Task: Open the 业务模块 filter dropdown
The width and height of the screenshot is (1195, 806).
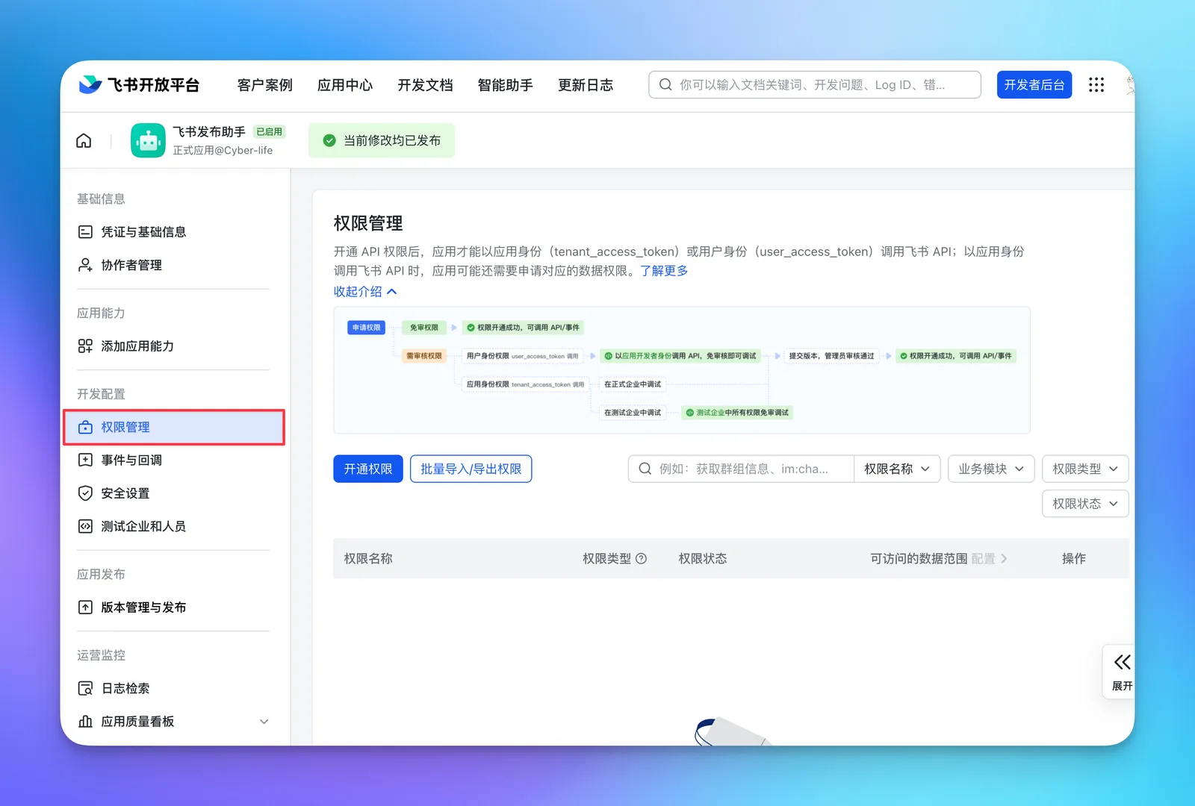Action: point(991,469)
